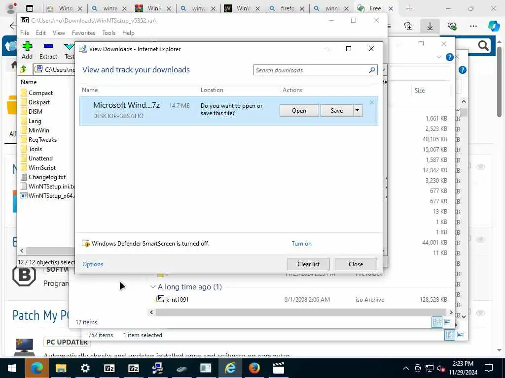Select the WimScript folder in 7-Zip

tap(42, 167)
